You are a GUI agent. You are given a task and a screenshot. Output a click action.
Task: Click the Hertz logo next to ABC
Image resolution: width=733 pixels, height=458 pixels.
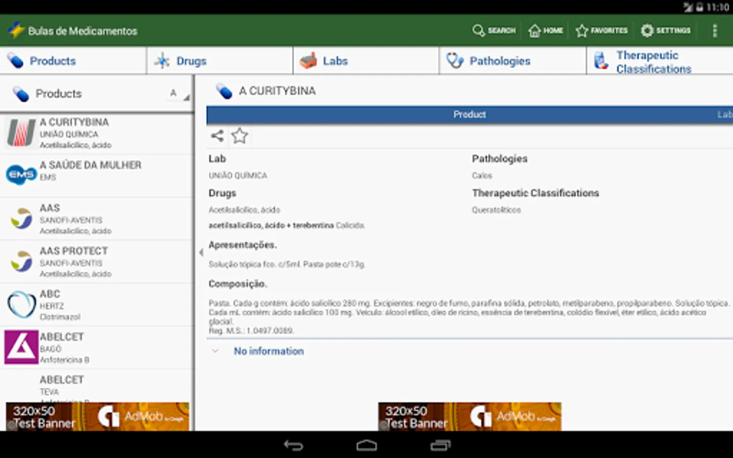coord(21,304)
